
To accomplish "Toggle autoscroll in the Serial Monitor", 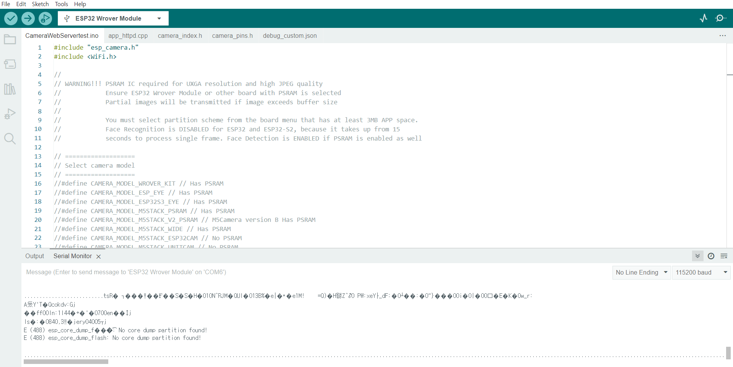I will point(697,256).
